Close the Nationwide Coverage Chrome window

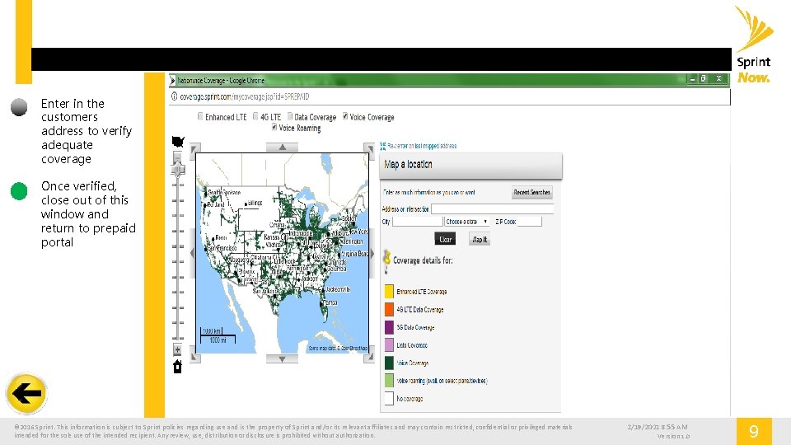pos(718,79)
